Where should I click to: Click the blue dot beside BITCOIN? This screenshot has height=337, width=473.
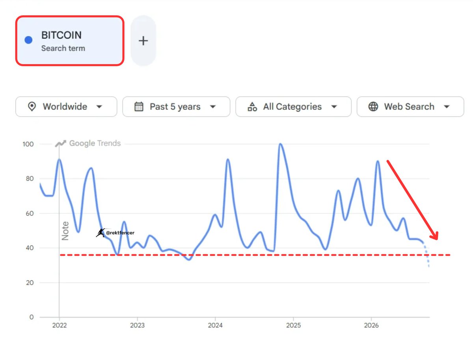click(28, 40)
